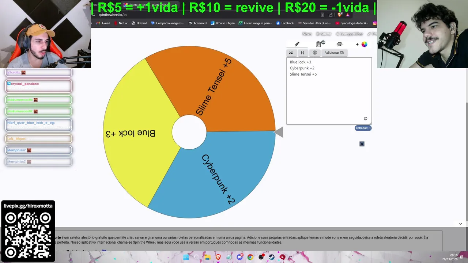
Task: Open the wheel settings gear
Action: (315, 53)
